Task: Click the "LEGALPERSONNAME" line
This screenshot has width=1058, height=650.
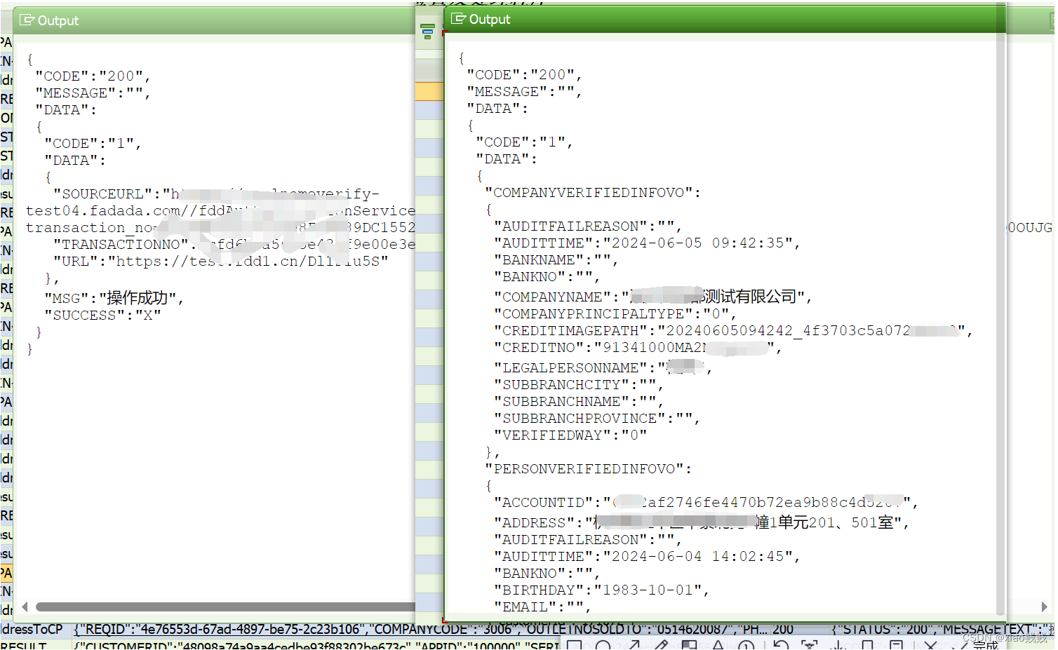Action: coord(603,367)
